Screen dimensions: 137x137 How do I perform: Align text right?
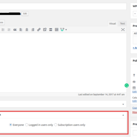[x=33, y=30]
